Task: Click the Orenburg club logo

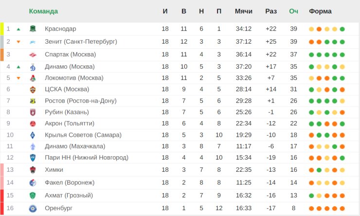Action: pos(33,208)
